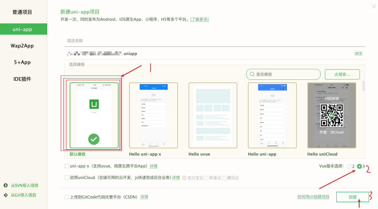Select Vue version 2 radio
This screenshot has height=209, width=378.
coord(349,166)
